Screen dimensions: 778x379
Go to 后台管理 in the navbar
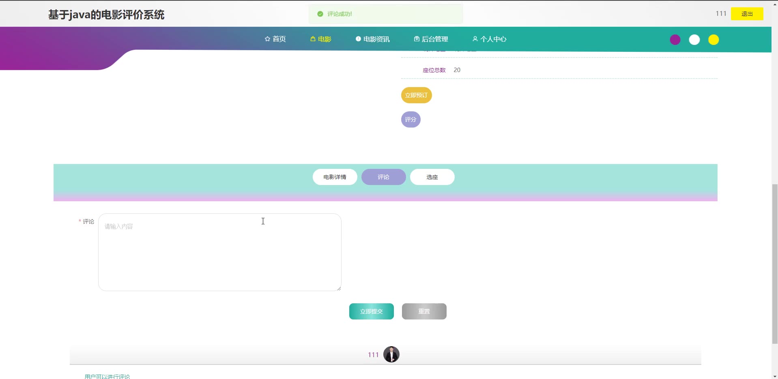431,39
